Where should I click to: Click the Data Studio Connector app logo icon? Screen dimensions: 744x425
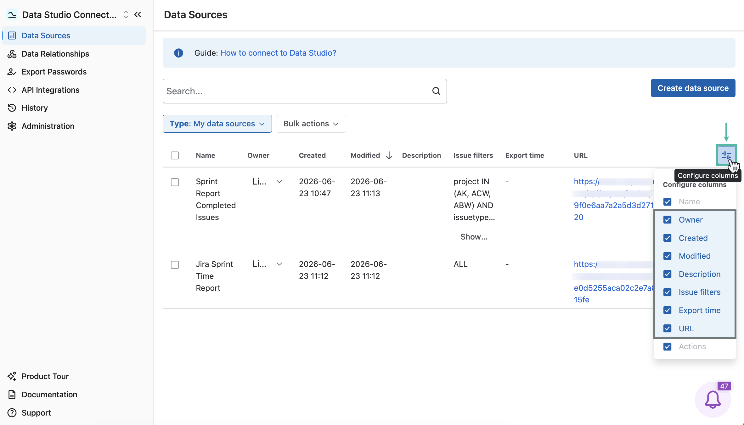[x=12, y=15]
